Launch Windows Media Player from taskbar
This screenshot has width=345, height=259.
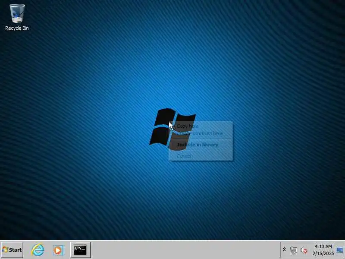58,250
